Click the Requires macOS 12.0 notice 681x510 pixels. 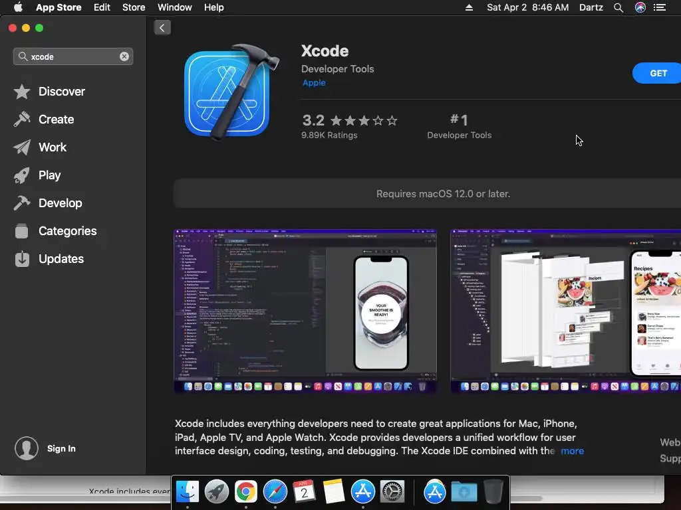(443, 194)
